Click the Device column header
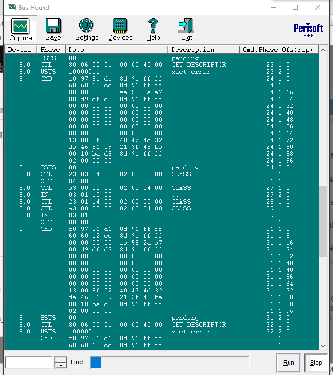 coord(21,49)
